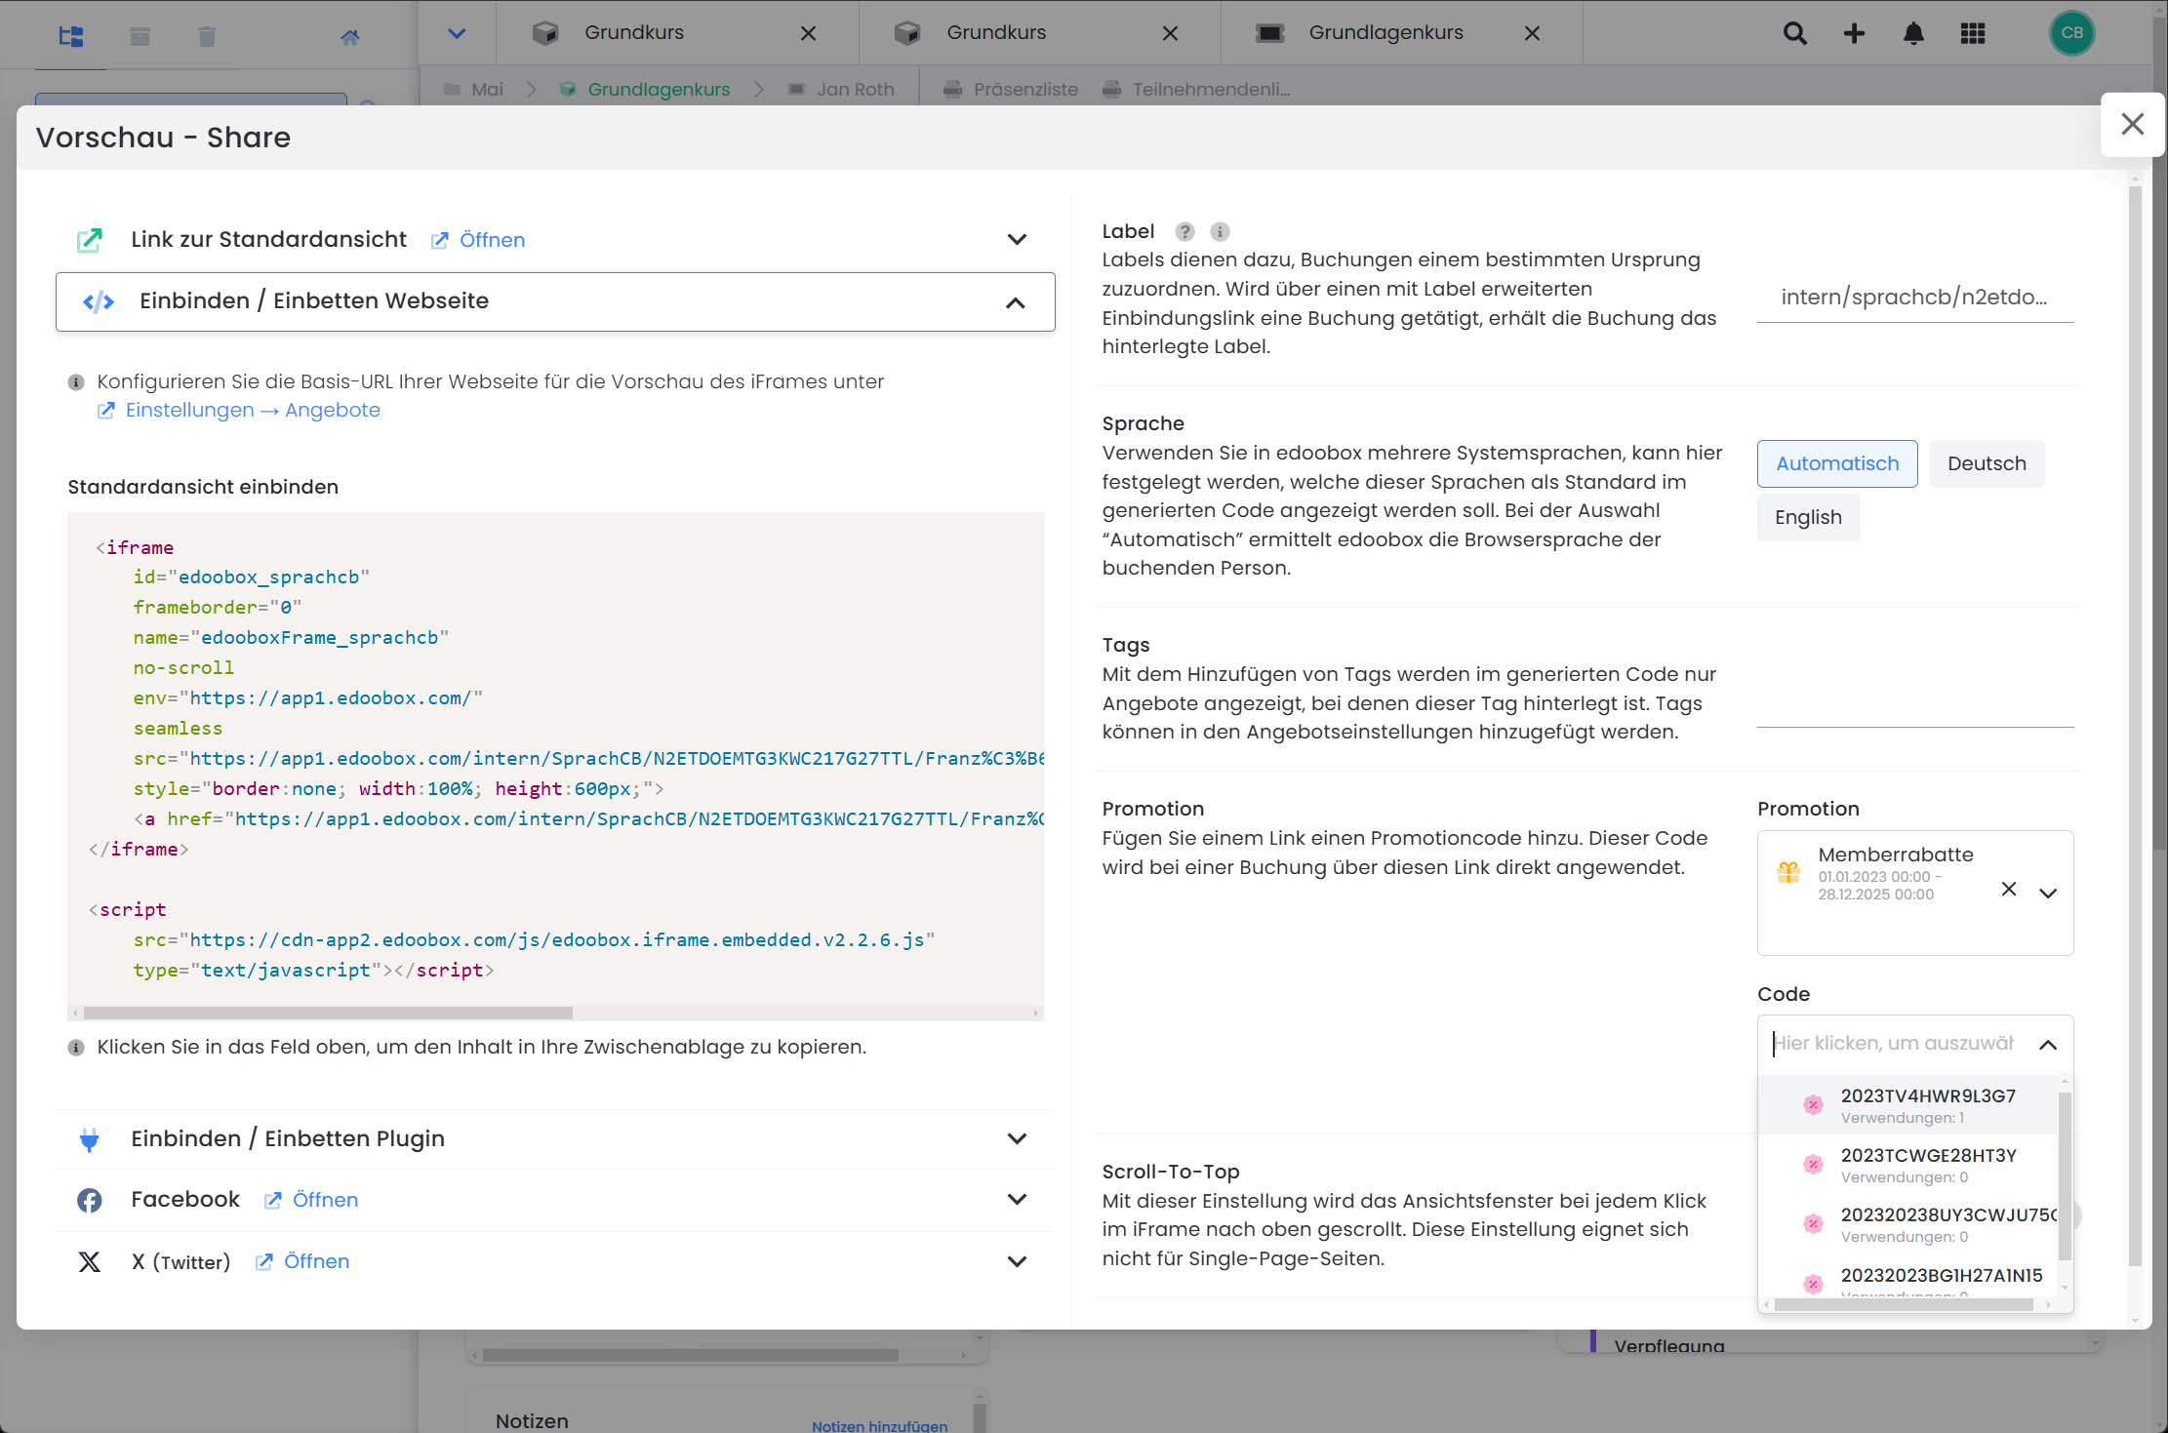Click the Label info icon
Image resolution: width=2168 pixels, height=1433 pixels.
coord(1220,232)
